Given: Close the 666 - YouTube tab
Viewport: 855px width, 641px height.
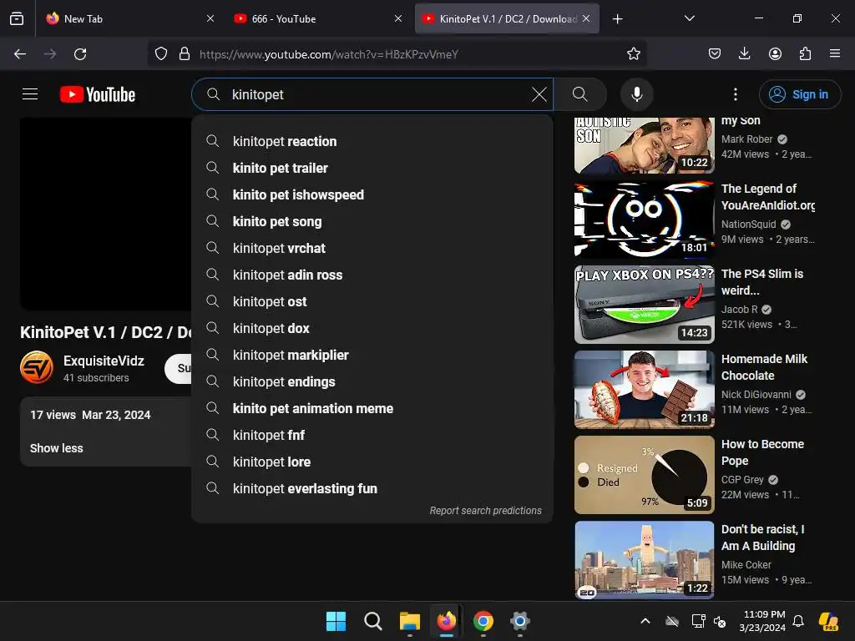Looking at the screenshot, I should tap(398, 18).
